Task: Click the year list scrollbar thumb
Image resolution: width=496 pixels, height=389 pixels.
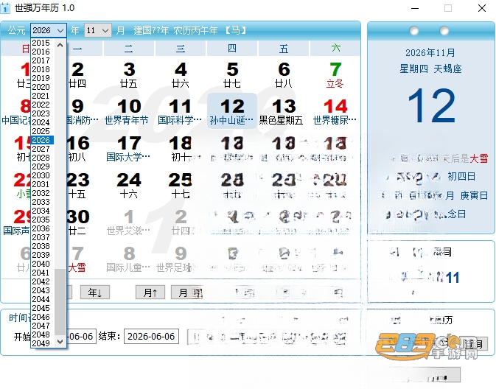Action: click(x=60, y=302)
